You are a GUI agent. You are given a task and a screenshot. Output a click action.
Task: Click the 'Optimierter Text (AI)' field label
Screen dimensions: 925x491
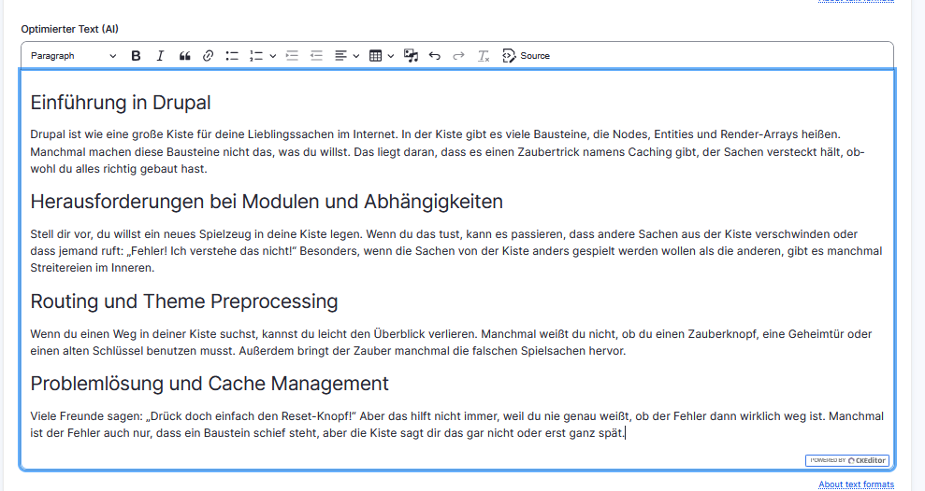[x=69, y=29]
